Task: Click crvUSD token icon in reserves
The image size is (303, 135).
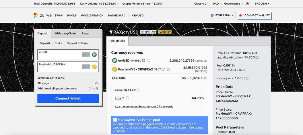Action: click(x=114, y=60)
